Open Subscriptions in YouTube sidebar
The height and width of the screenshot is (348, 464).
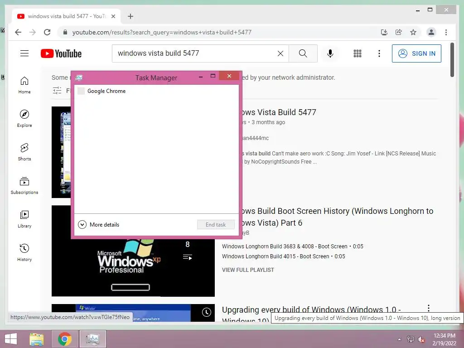point(24,185)
